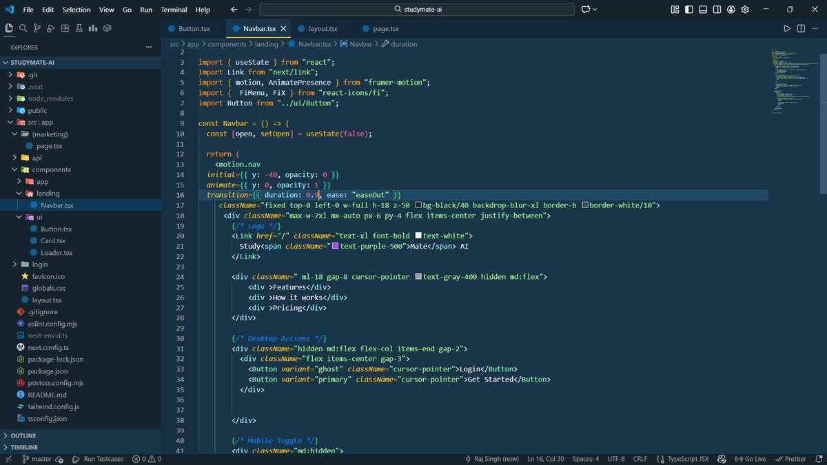Click the remote window icon in status bar
The height and width of the screenshot is (465, 827).
pyautogui.click(x=8, y=459)
